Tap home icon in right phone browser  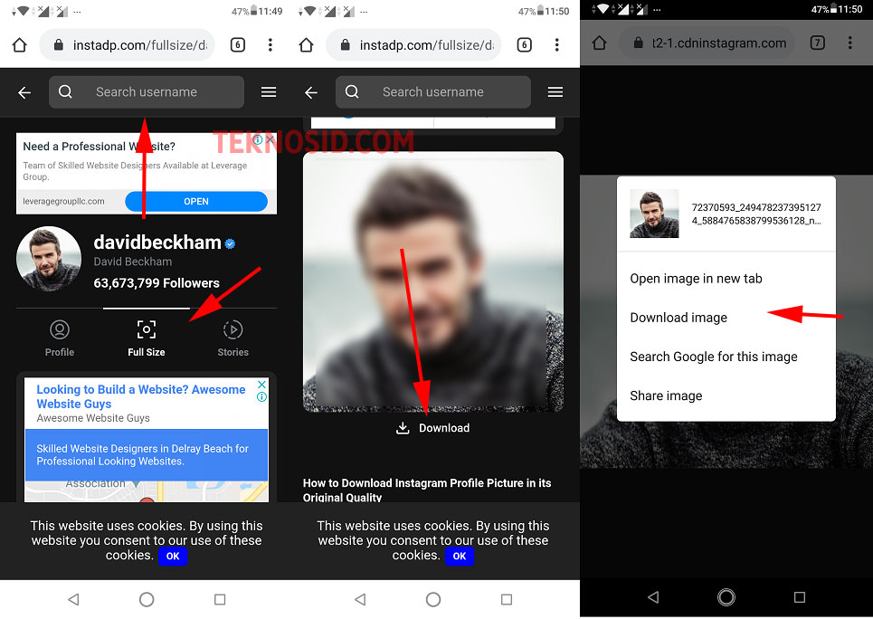pyautogui.click(x=599, y=43)
